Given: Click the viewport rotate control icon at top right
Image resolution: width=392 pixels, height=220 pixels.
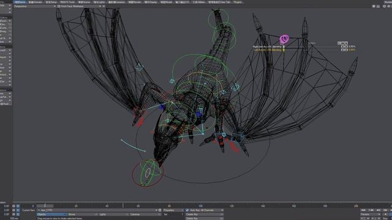Looking at the screenshot, I should click(379, 6).
